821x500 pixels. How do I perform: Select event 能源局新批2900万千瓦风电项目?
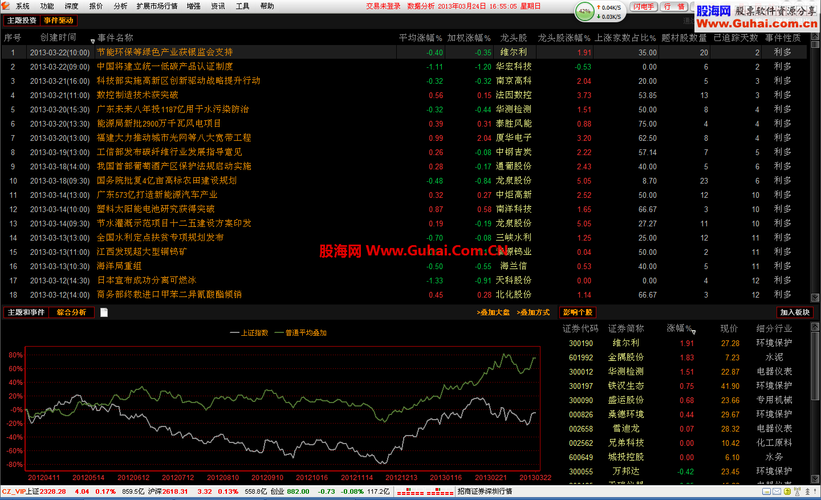pos(158,123)
